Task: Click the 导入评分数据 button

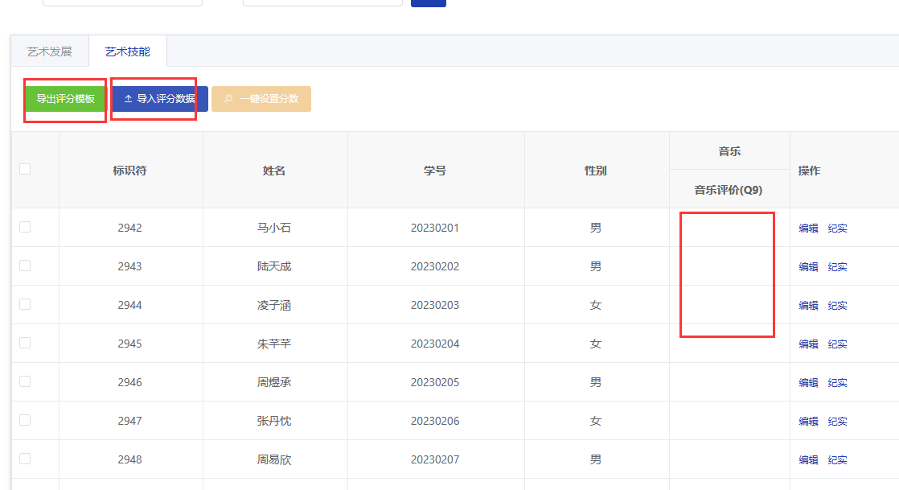Action: tap(159, 99)
